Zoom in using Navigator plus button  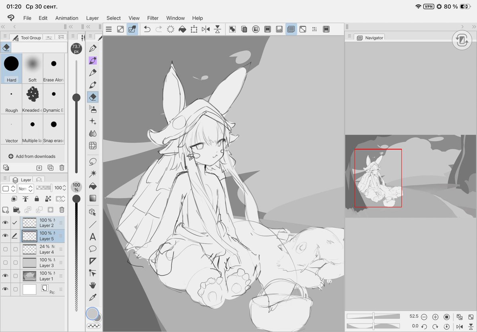pyautogui.click(x=435, y=317)
